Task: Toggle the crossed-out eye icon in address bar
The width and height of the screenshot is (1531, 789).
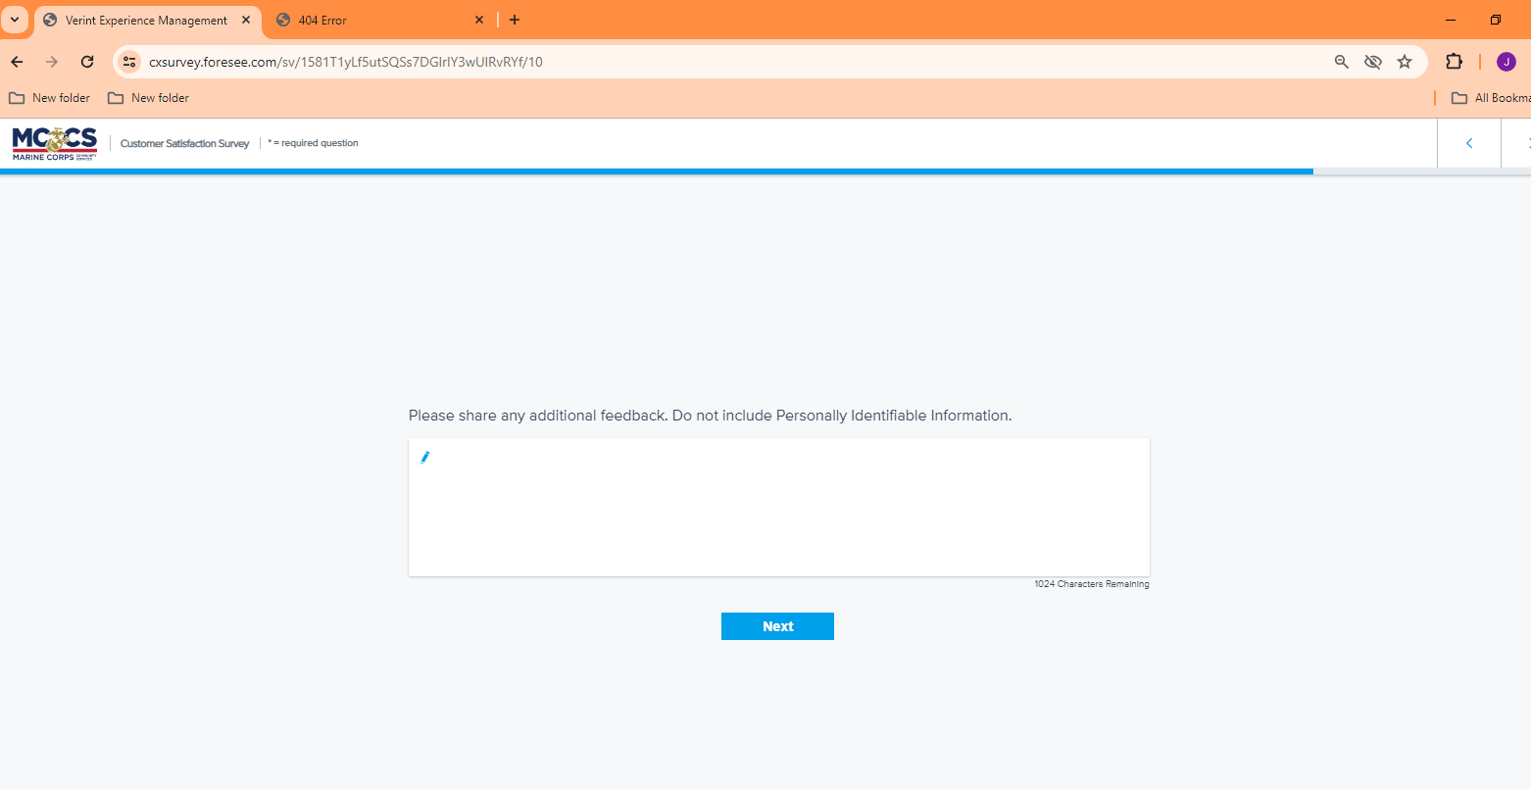Action: [x=1372, y=62]
